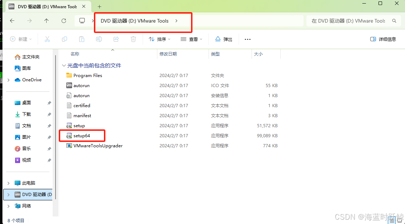The width and height of the screenshot is (405, 224).
Task: Click the 3 KB size value
Action: 273,115
